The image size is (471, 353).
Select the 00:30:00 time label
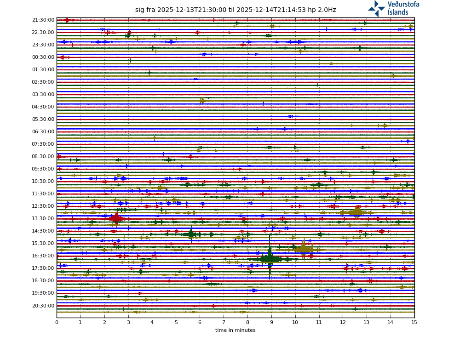(x=43, y=57)
